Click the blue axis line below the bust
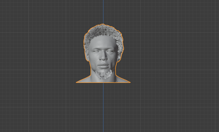 point(103,107)
